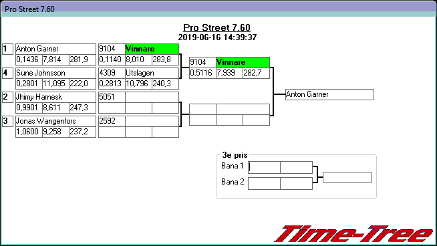Select start number 2592 cell
Image resolution: width=437 pixels, height=246 pixels.
(112, 121)
